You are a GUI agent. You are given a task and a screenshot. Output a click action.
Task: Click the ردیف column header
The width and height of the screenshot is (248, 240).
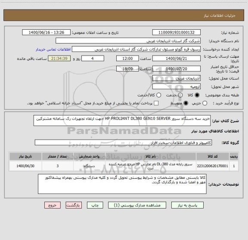coord(234,156)
